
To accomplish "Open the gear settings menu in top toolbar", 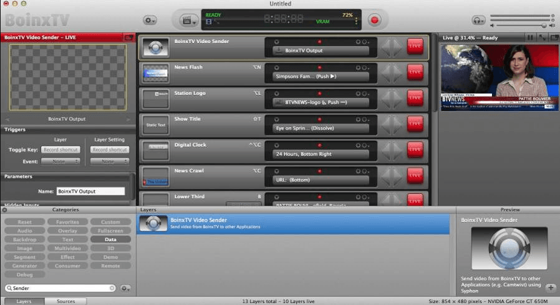I will (149, 20).
